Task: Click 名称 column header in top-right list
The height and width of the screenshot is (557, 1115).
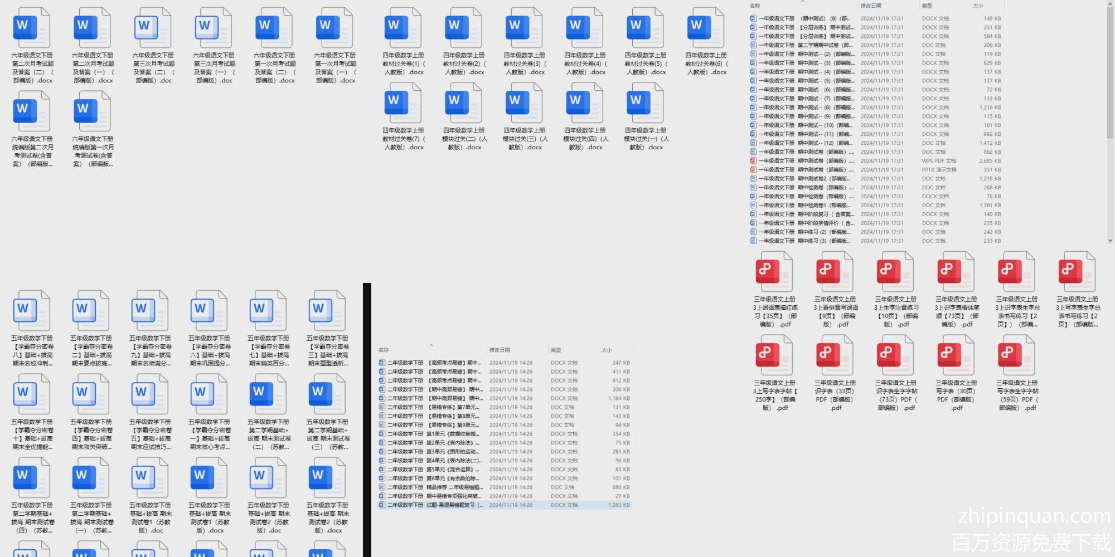Action: point(755,6)
